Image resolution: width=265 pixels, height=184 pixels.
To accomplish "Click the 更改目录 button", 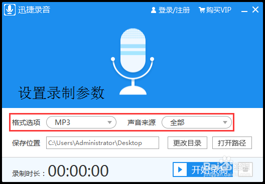I will (187, 143).
